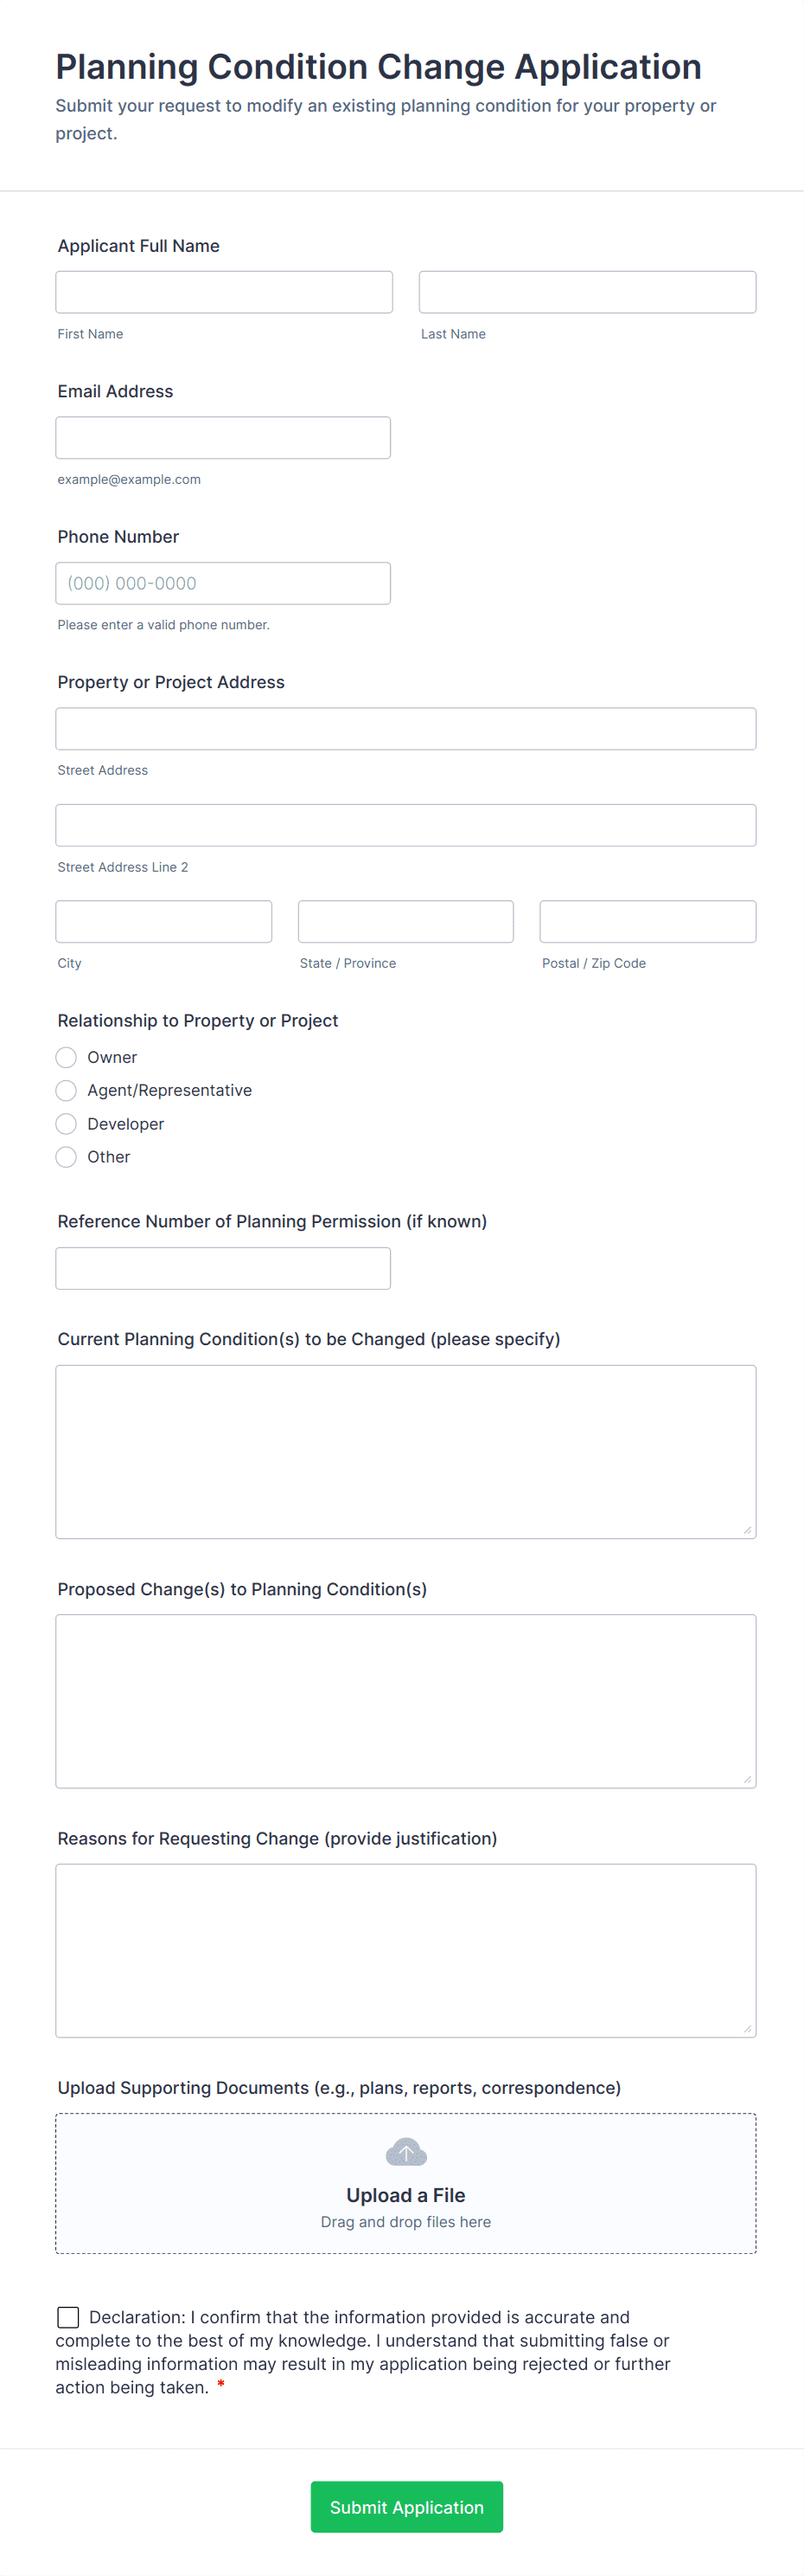Click the City input box
The image size is (804, 2576).
tap(163, 921)
